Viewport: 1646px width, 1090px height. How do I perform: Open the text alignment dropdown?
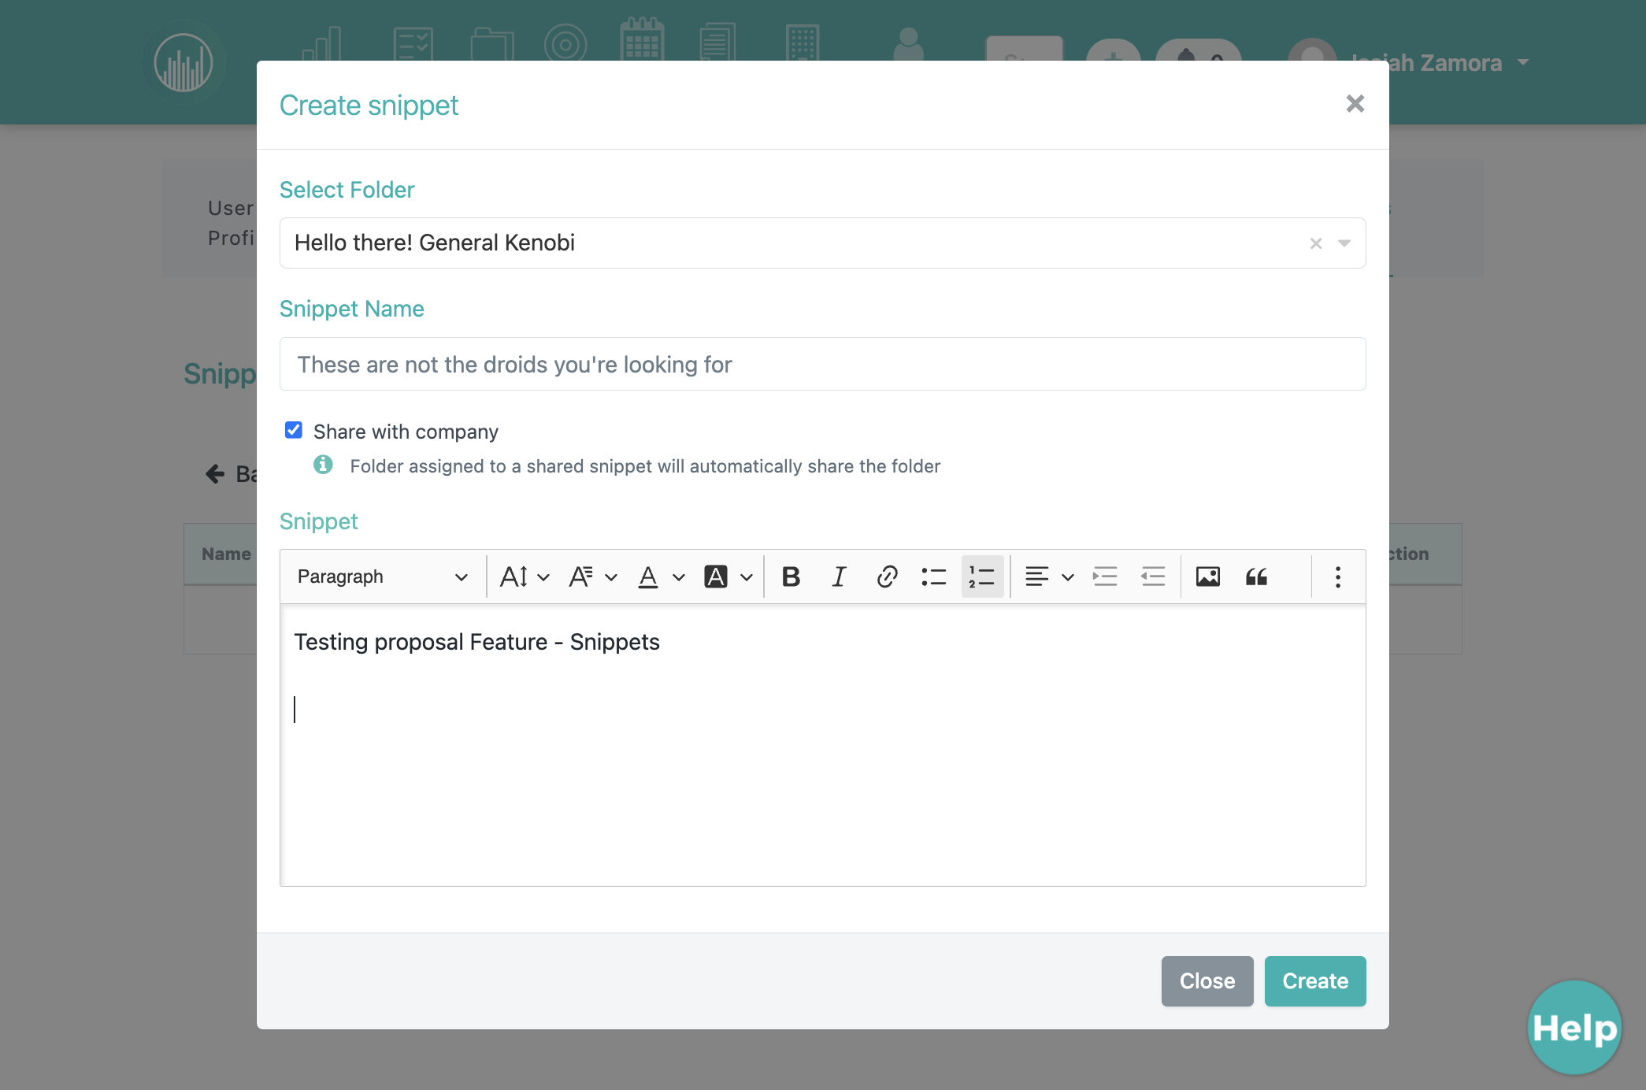pos(1049,577)
